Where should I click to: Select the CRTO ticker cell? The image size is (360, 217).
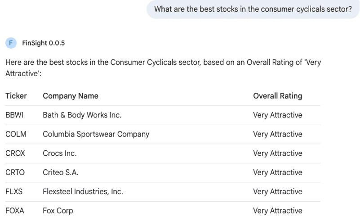(x=15, y=172)
